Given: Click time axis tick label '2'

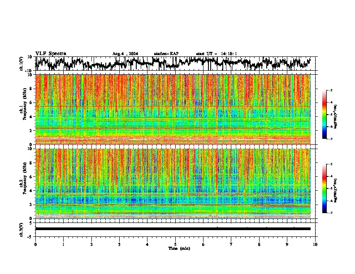Looking at the screenshot, I should (x=91, y=244).
